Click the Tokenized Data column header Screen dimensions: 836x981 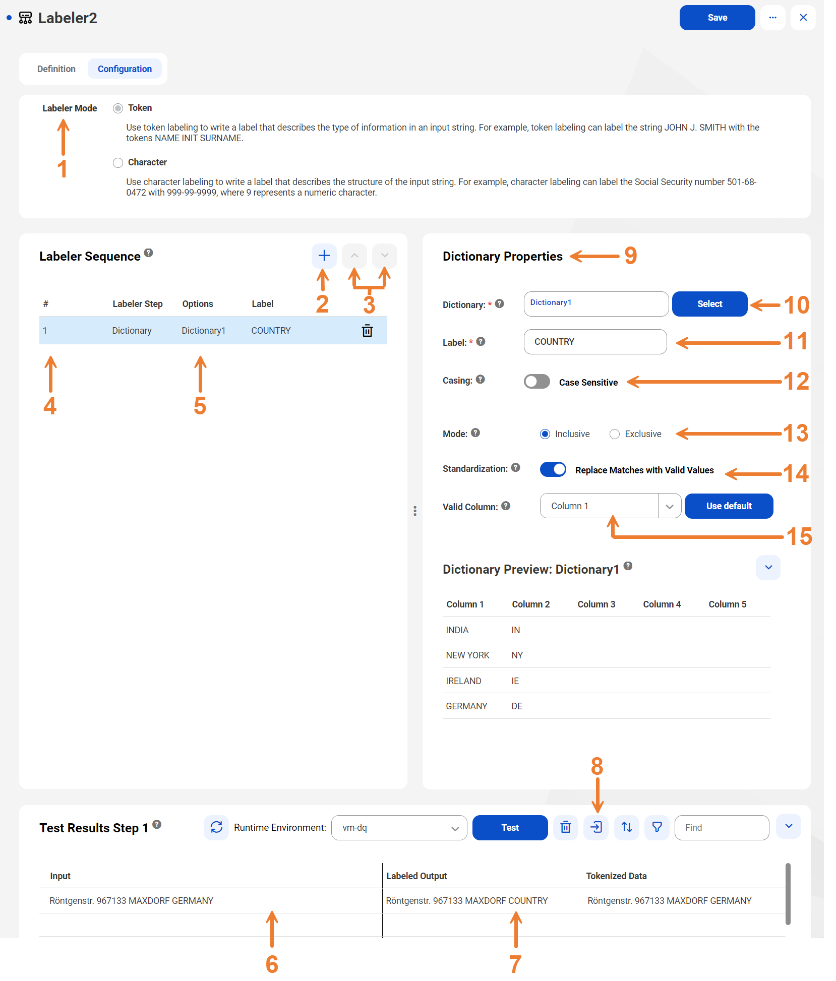coord(616,876)
